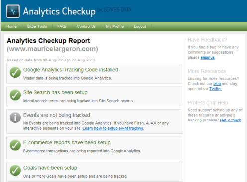Image resolution: width=247 pixels, height=182 pixels.
Task: Open 'Learn how to setup event tracking' link
Action: 114,128
